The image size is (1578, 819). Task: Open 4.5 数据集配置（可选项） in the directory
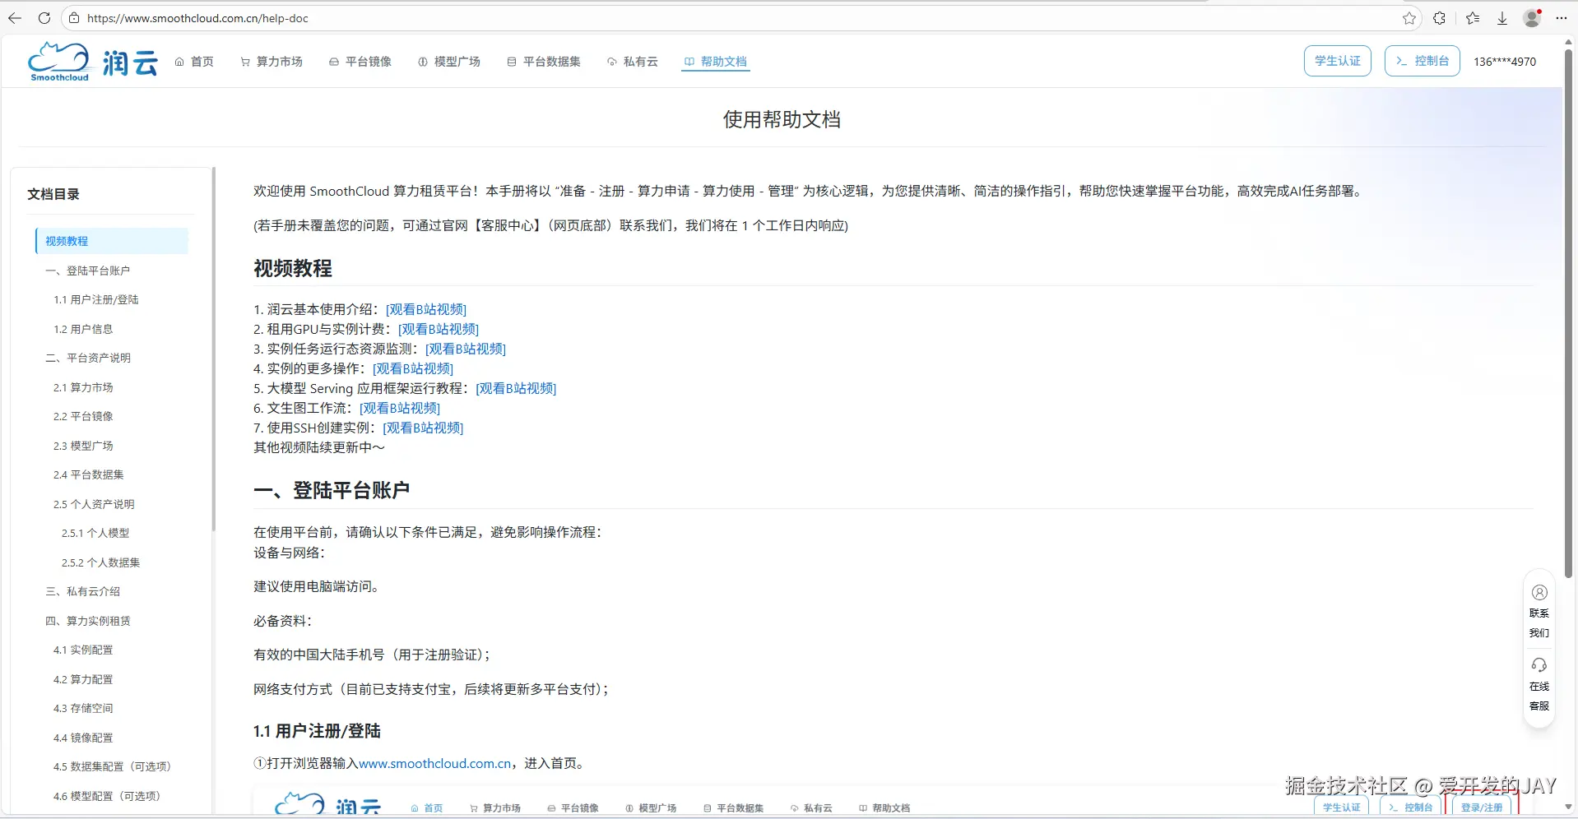coord(113,766)
